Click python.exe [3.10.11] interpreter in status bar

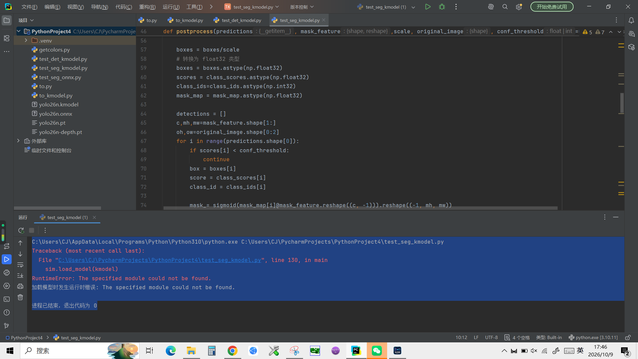point(593,338)
